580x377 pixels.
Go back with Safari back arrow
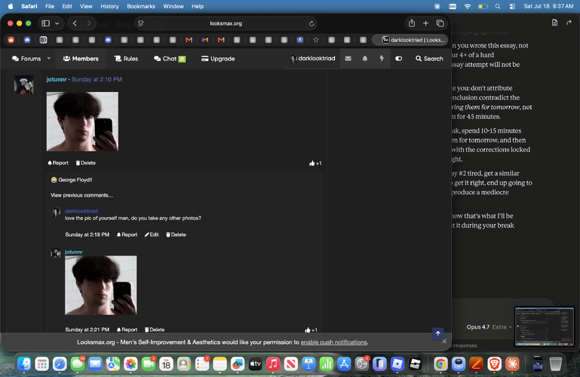coord(75,23)
